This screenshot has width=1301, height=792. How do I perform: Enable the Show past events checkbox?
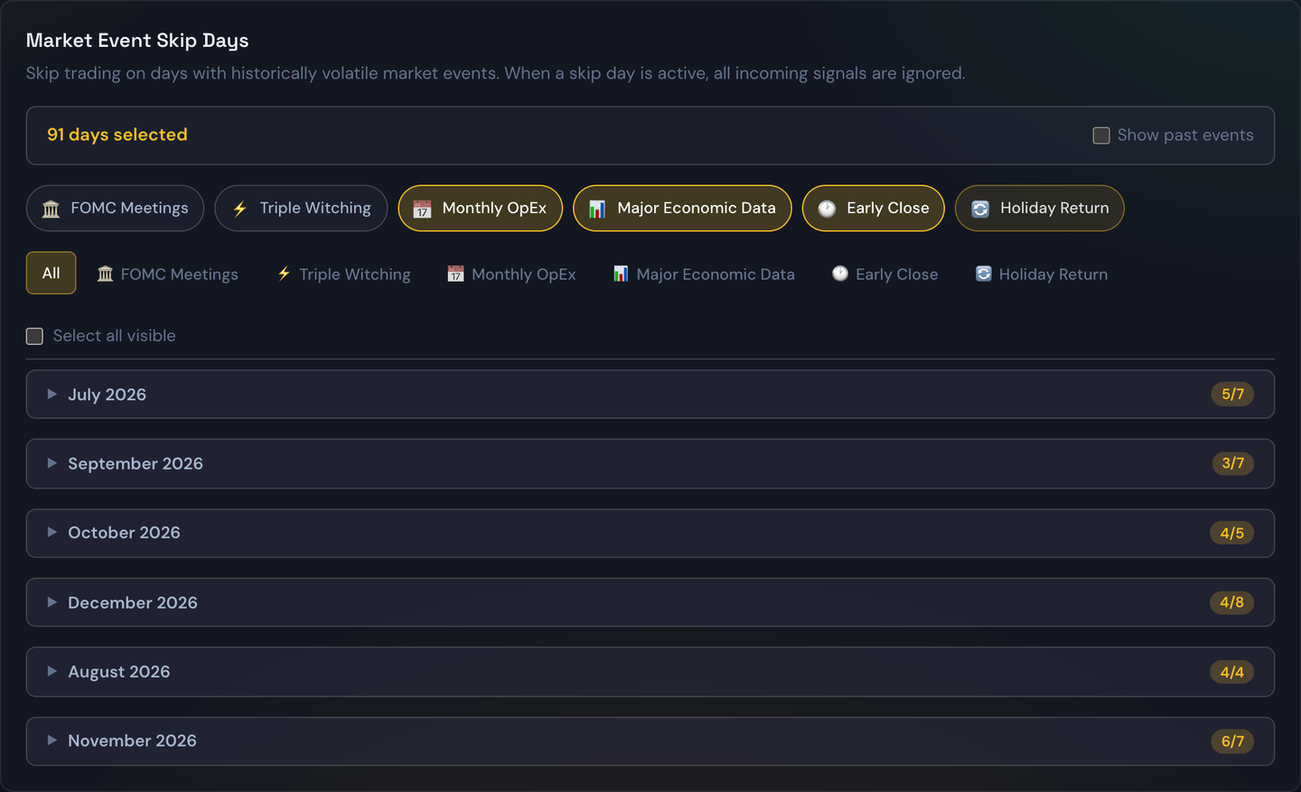coord(1101,135)
